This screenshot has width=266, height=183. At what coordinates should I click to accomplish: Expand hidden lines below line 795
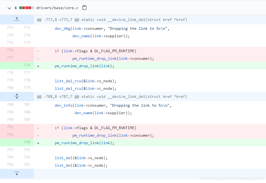[x=17, y=173]
